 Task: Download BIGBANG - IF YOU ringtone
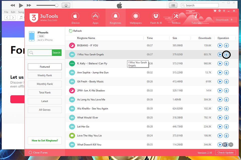[x=226, y=45]
